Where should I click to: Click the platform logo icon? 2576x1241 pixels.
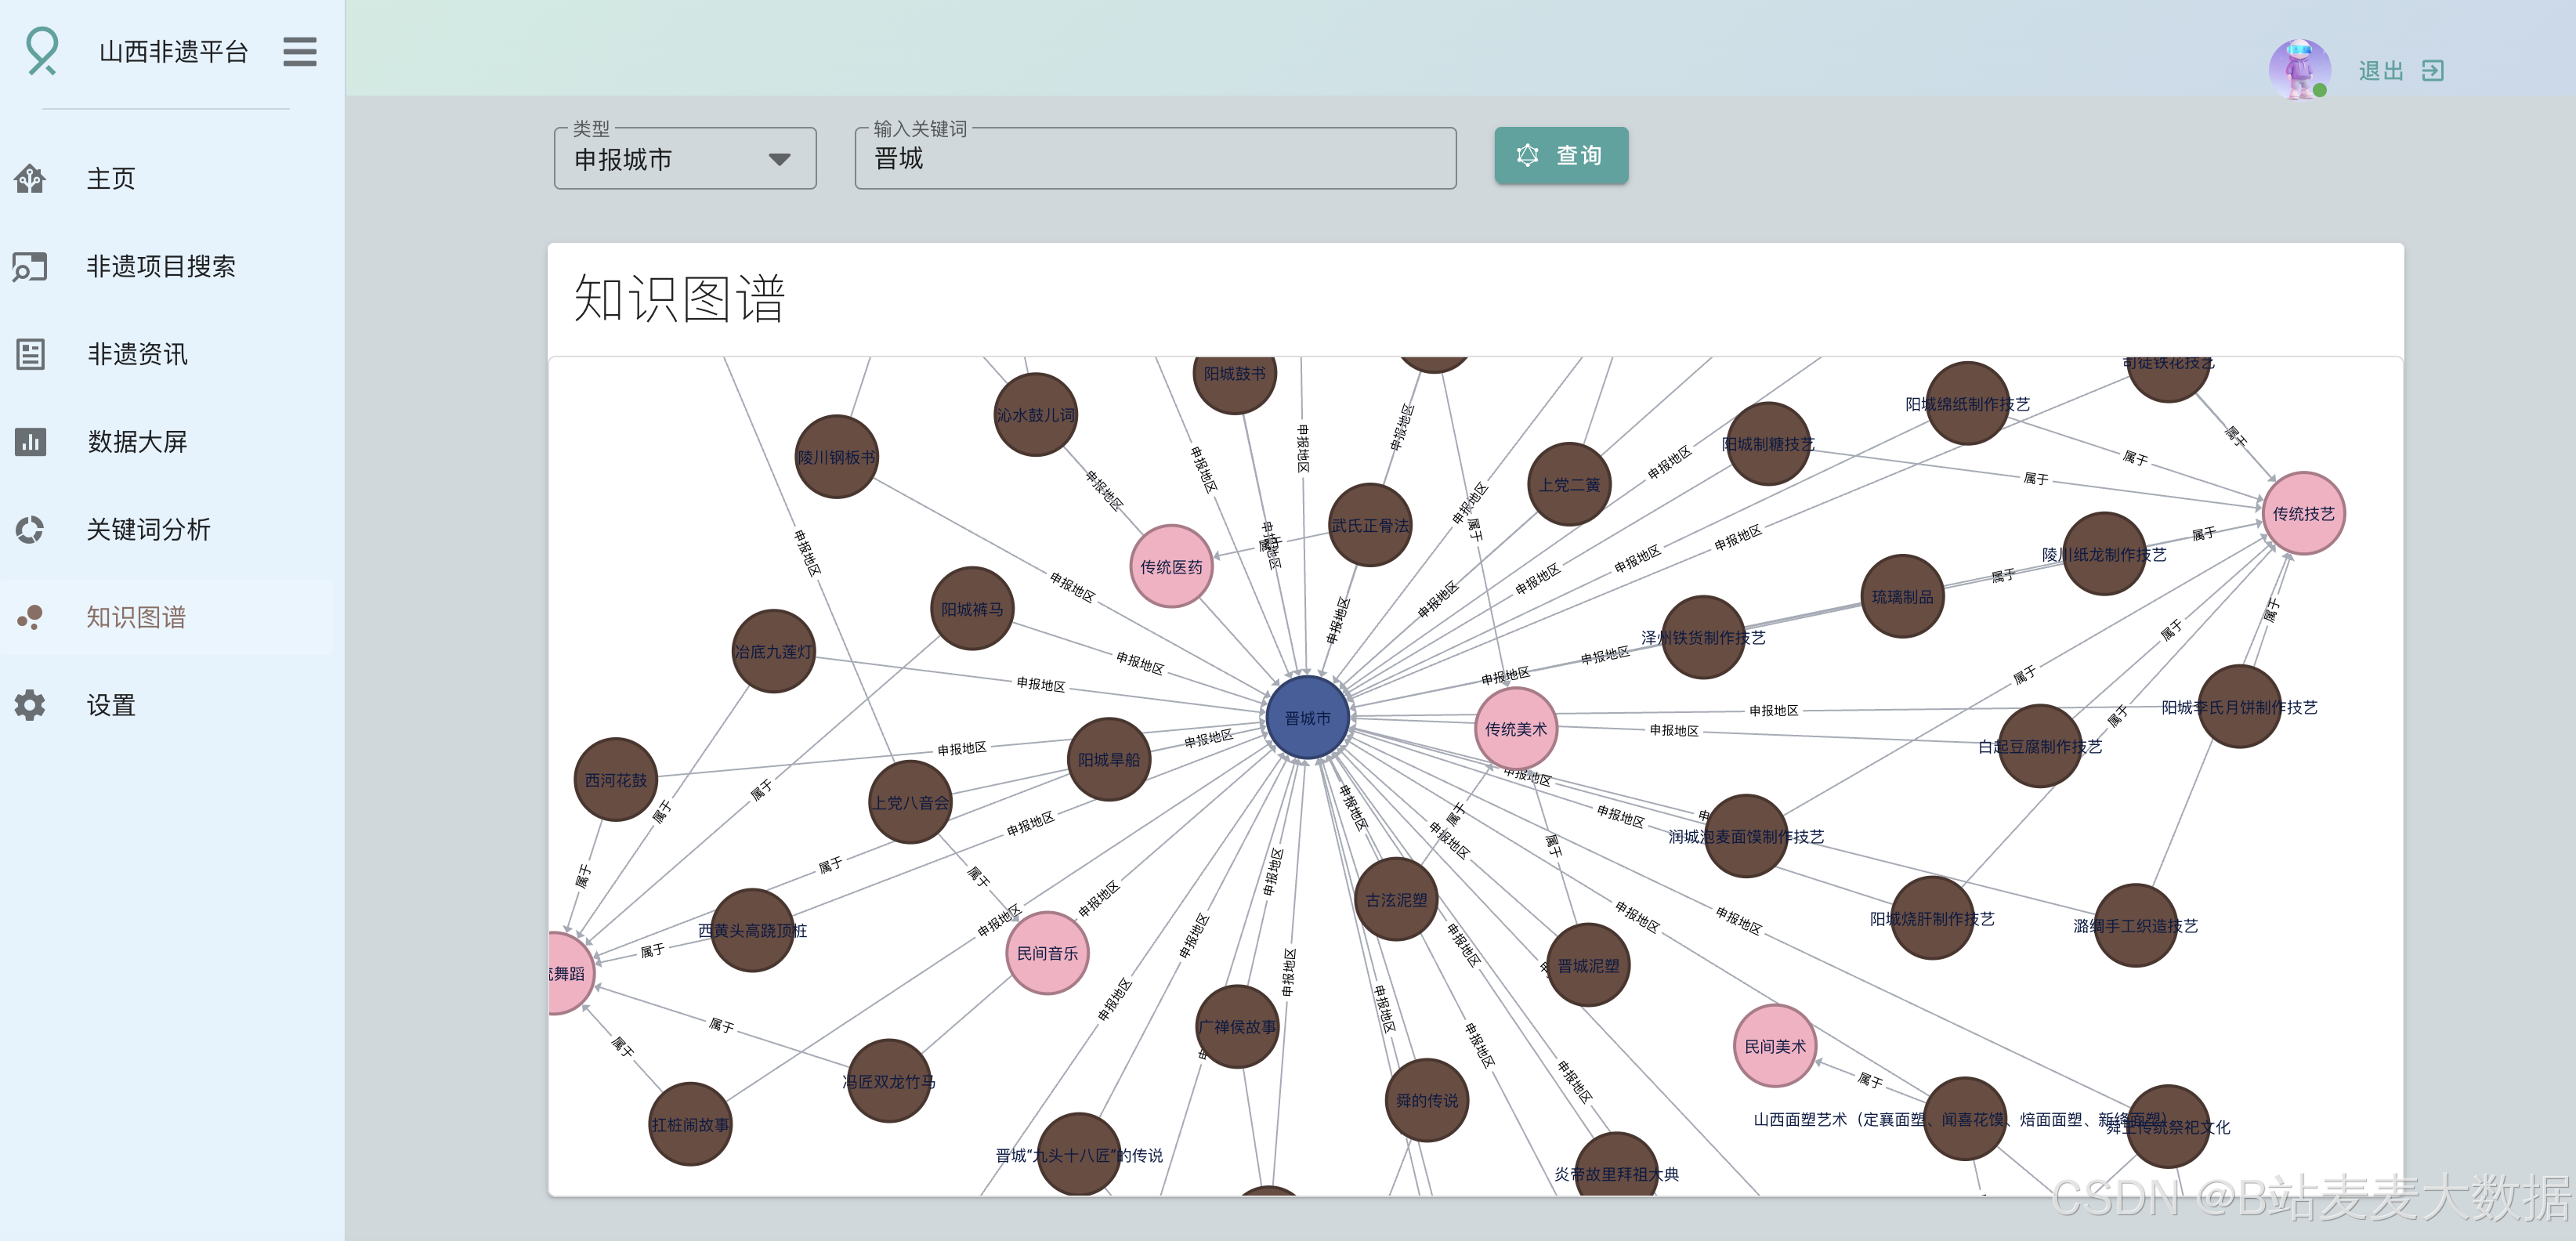tap(42, 50)
